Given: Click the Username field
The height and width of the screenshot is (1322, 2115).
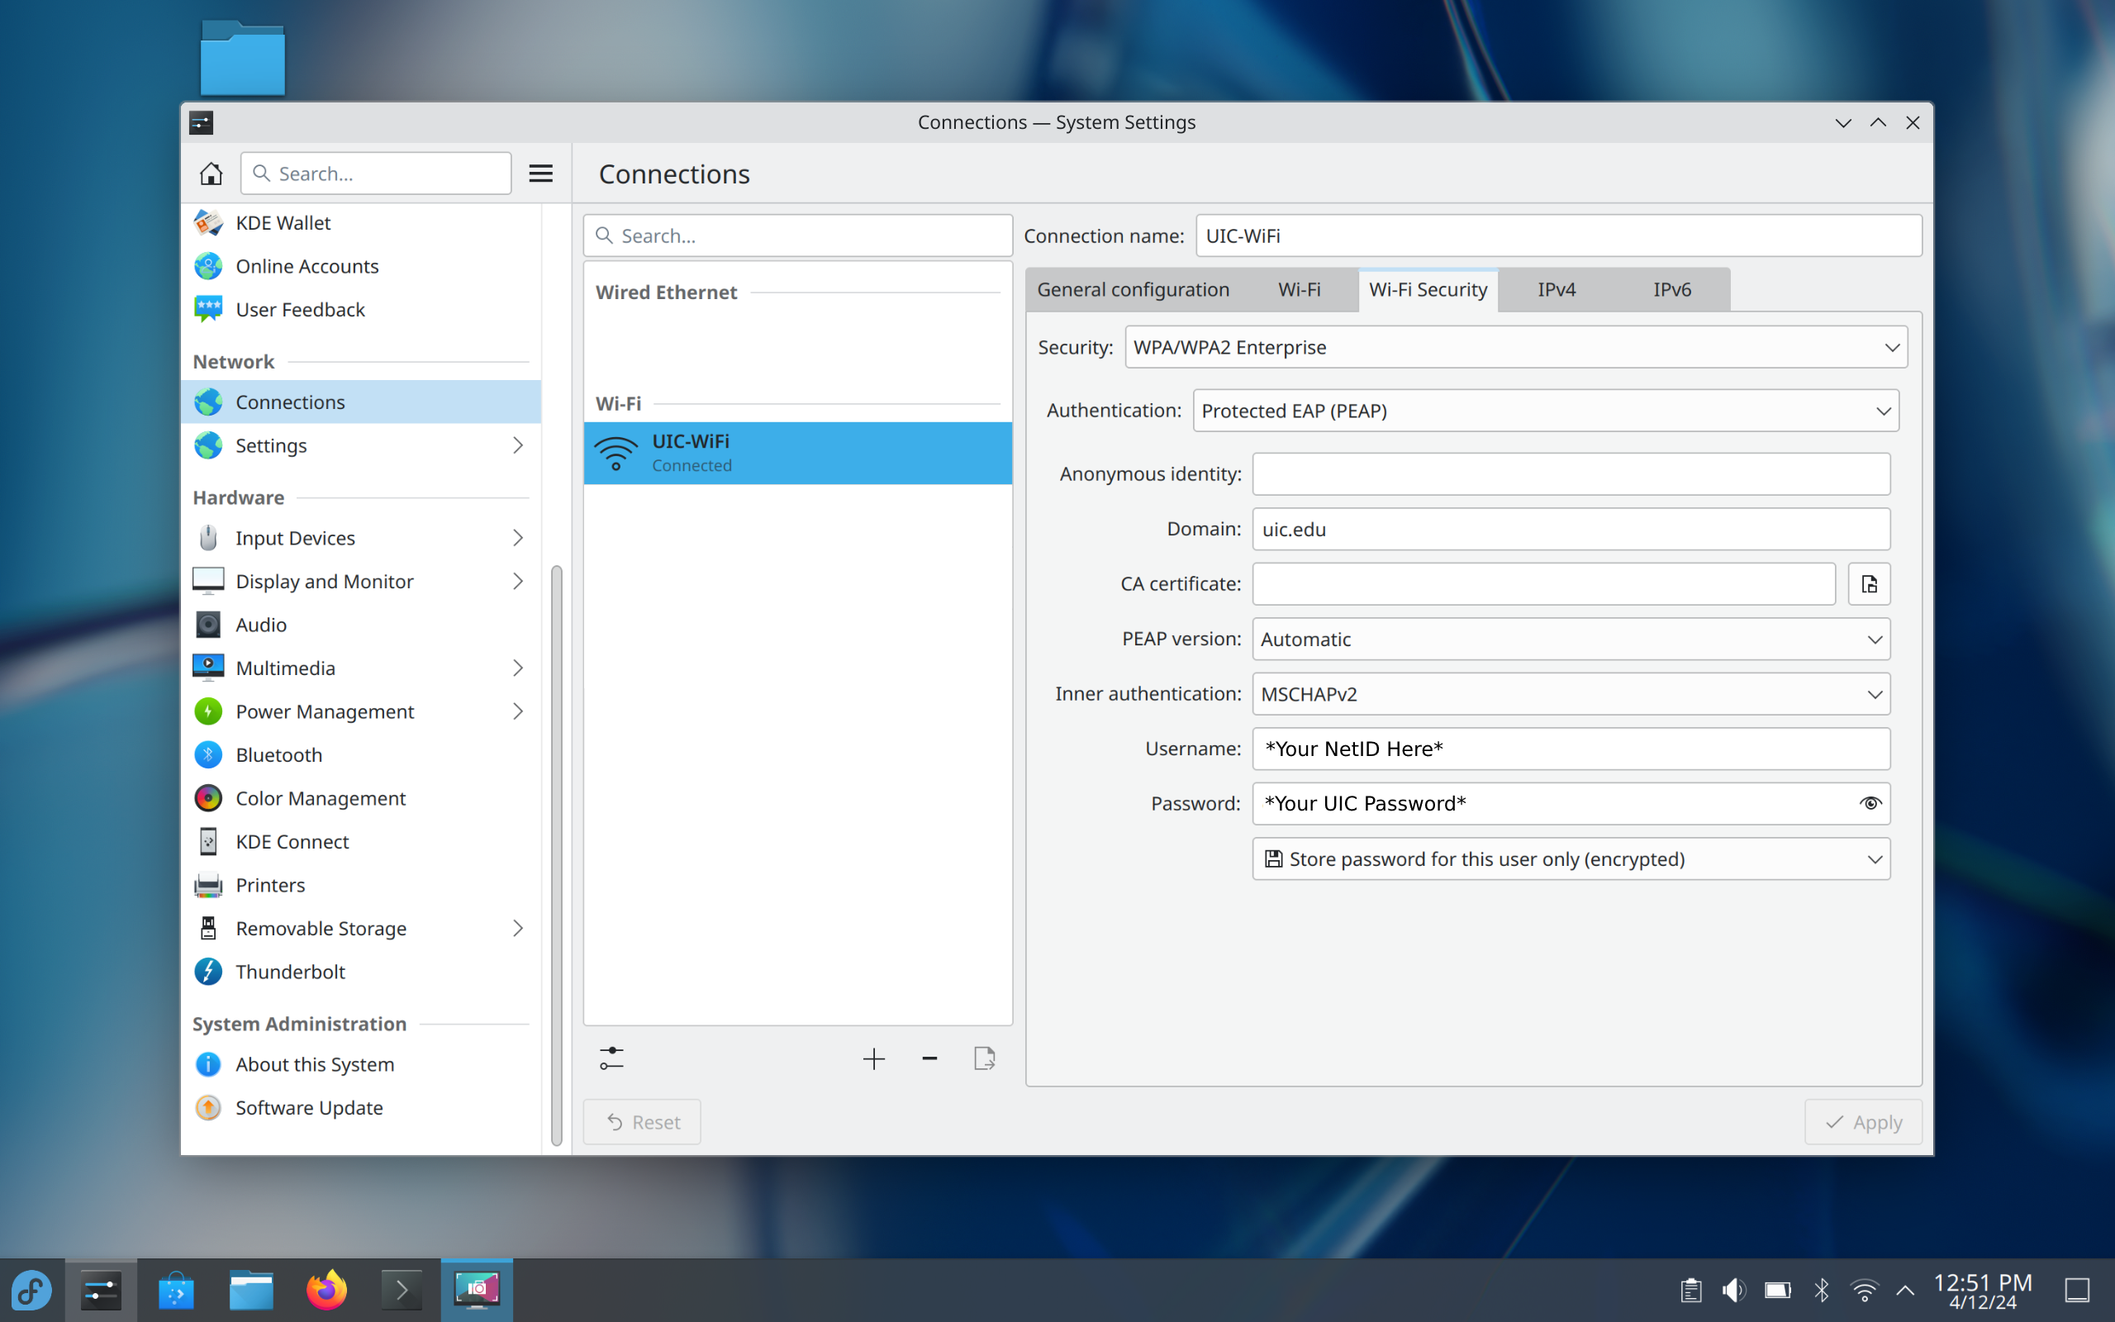Looking at the screenshot, I should (x=1571, y=749).
